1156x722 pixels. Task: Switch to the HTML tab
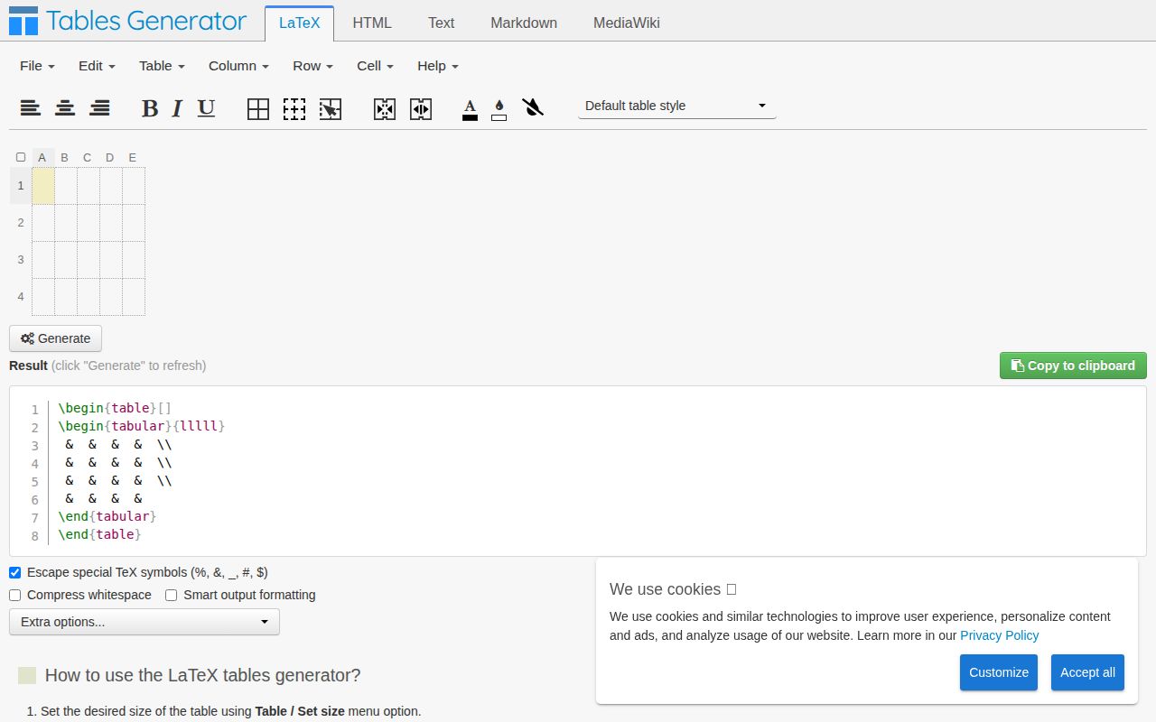pyautogui.click(x=371, y=23)
